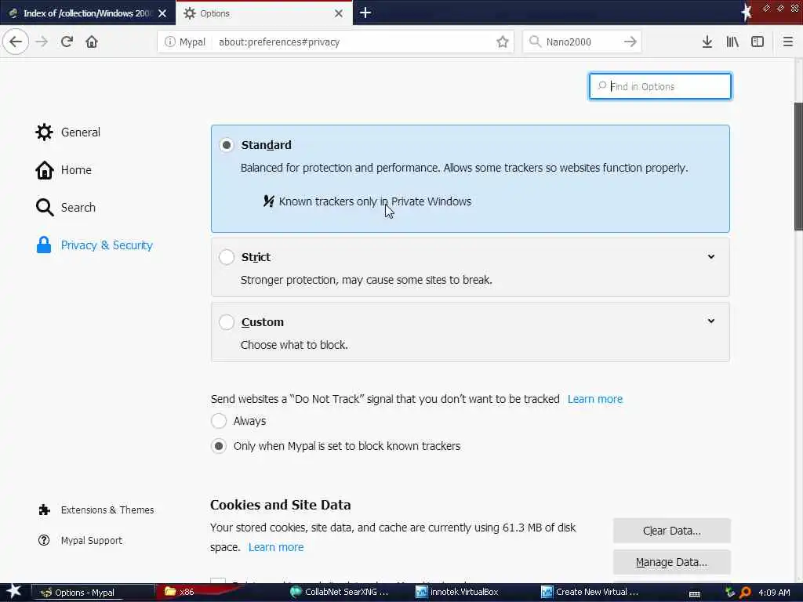Close the Index of /collection tab

(x=162, y=13)
